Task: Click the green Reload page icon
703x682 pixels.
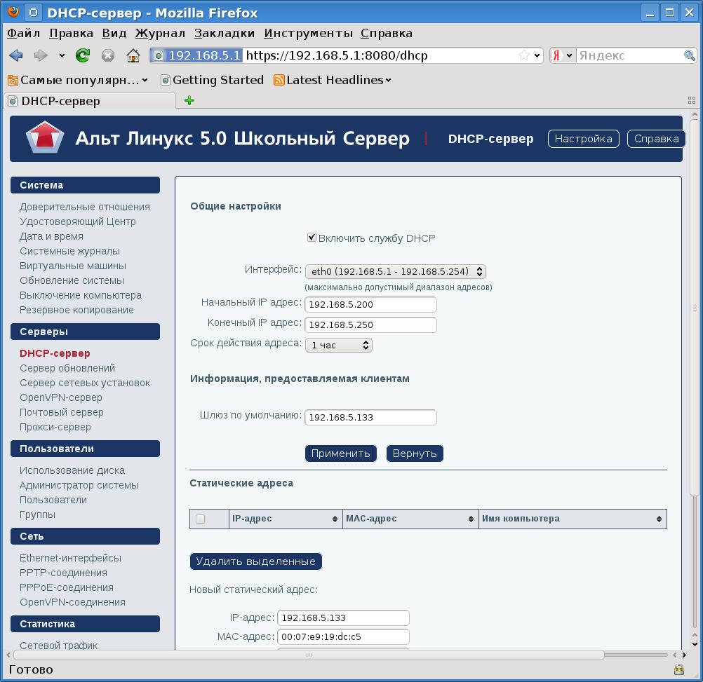Action: [x=83, y=55]
